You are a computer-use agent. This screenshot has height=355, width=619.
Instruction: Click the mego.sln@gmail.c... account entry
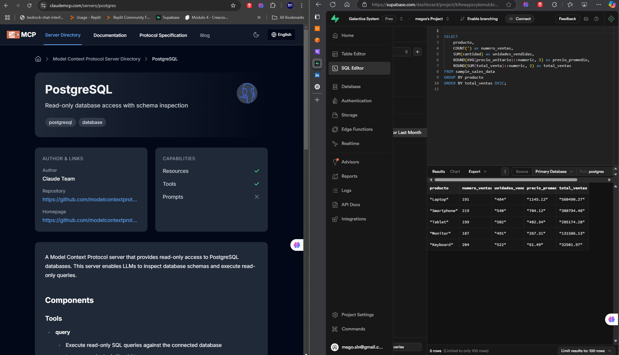tap(357, 347)
